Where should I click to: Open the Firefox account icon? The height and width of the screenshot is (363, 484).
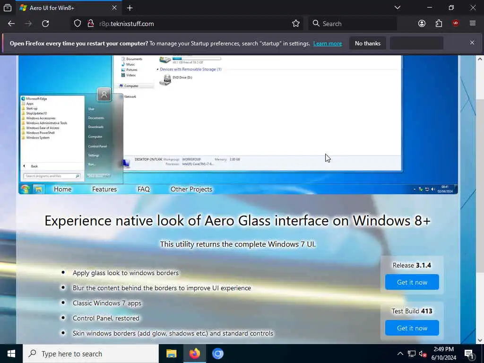tap(422, 24)
